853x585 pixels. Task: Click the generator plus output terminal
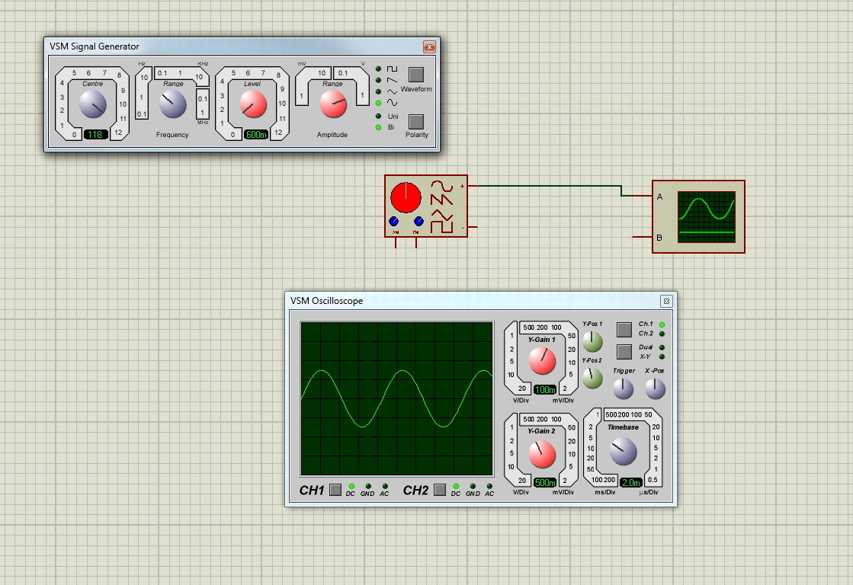click(x=472, y=186)
